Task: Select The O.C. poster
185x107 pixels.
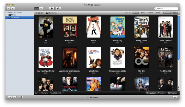Action: tap(141, 57)
